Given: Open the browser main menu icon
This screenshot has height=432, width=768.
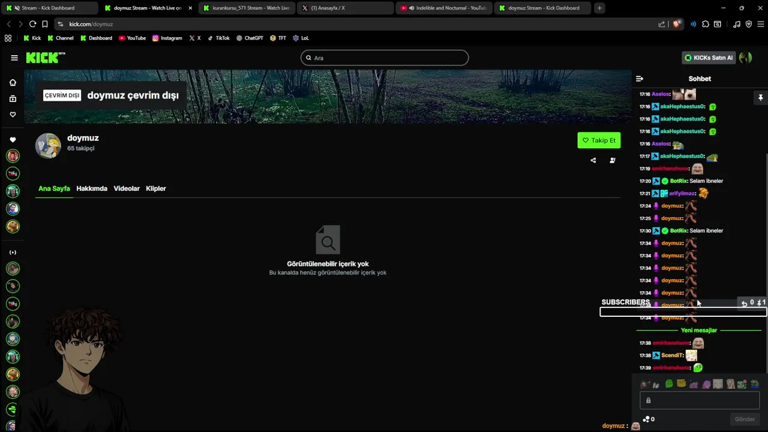Looking at the screenshot, I should click(x=760, y=24).
